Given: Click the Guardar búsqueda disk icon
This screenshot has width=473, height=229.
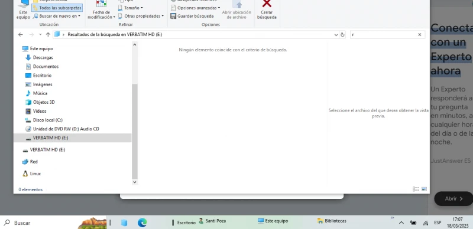Looking at the screenshot, I should [173, 16].
